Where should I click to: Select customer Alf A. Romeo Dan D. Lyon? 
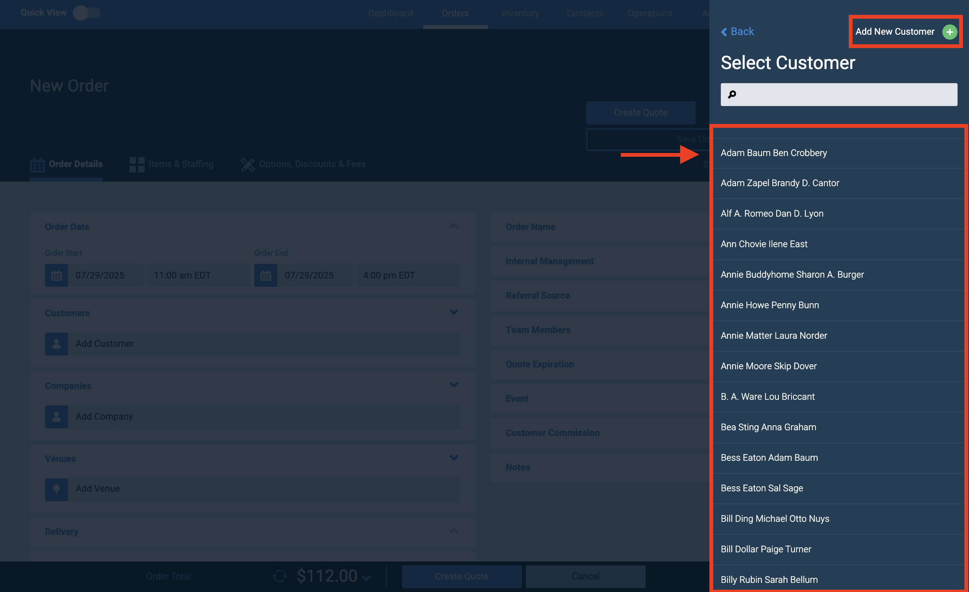pyautogui.click(x=839, y=214)
